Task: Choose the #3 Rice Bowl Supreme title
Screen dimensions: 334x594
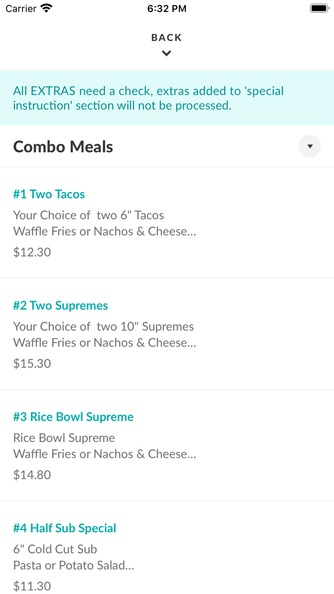Action: pos(73,417)
